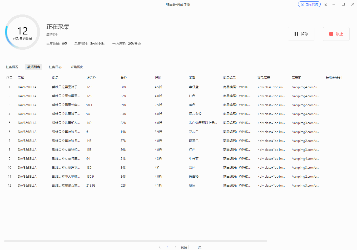Click the 序号 column header
This screenshot has width=357, height=250.
pos(9,78)
